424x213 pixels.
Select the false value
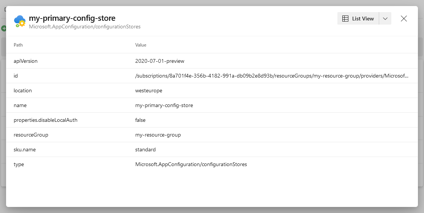pyautogui.click(x=140, y=120)
